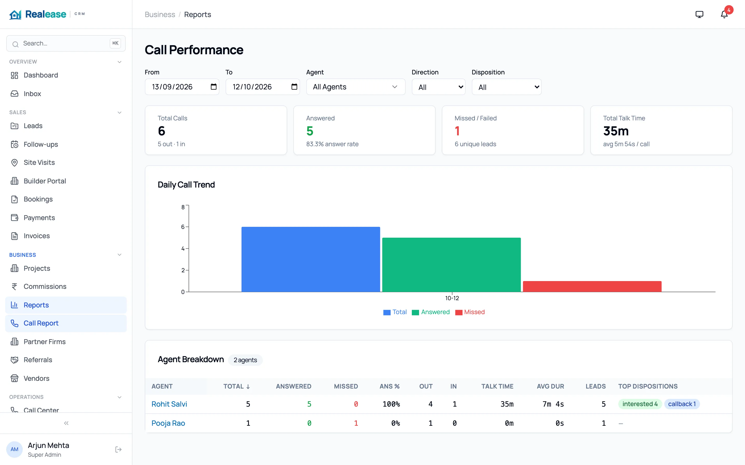Collapse the Sales sidebar section
The image size is (745, 465).
click(x=120, y=113)
